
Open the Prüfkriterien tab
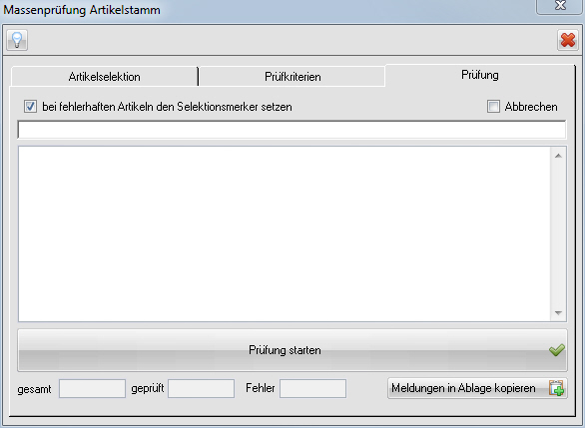tap(292, 77)
